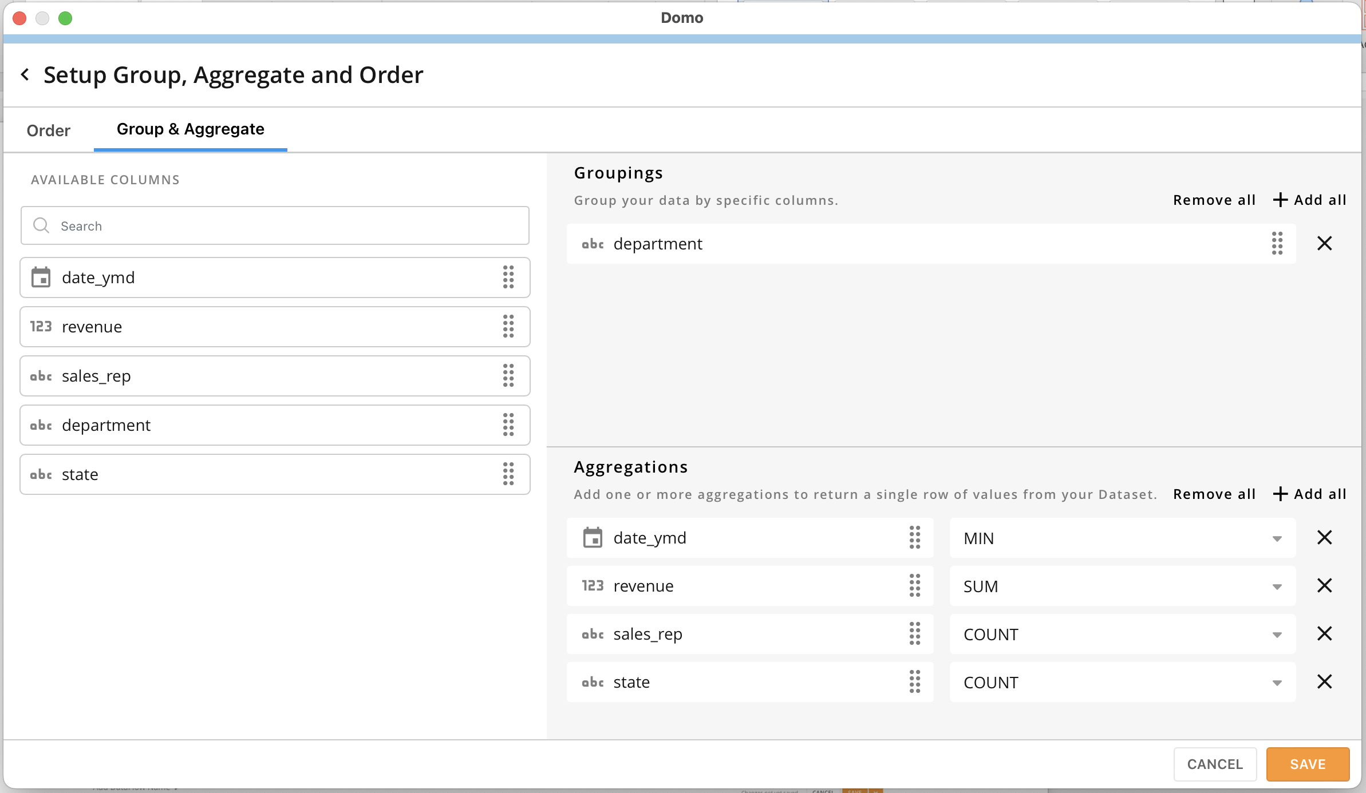
Task: Remove department grouping with X icon
Action: (1324, 244)
